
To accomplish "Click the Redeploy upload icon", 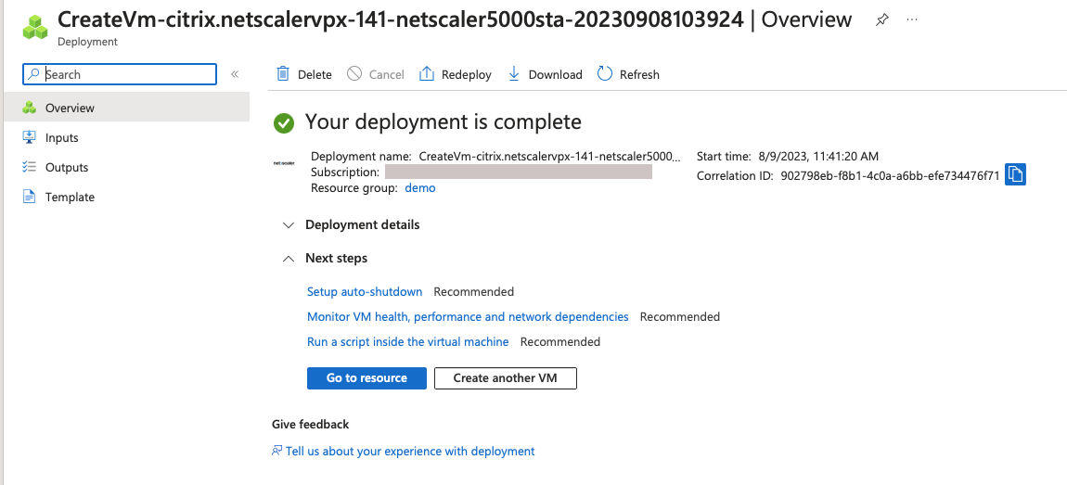I will (427, 74).
